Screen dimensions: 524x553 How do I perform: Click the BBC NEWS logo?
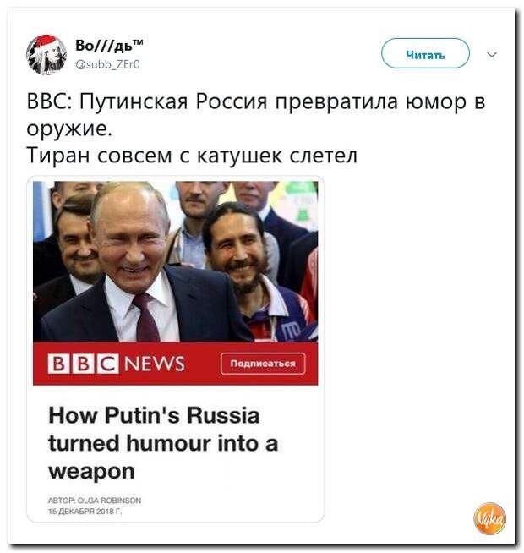coord(117,364)
